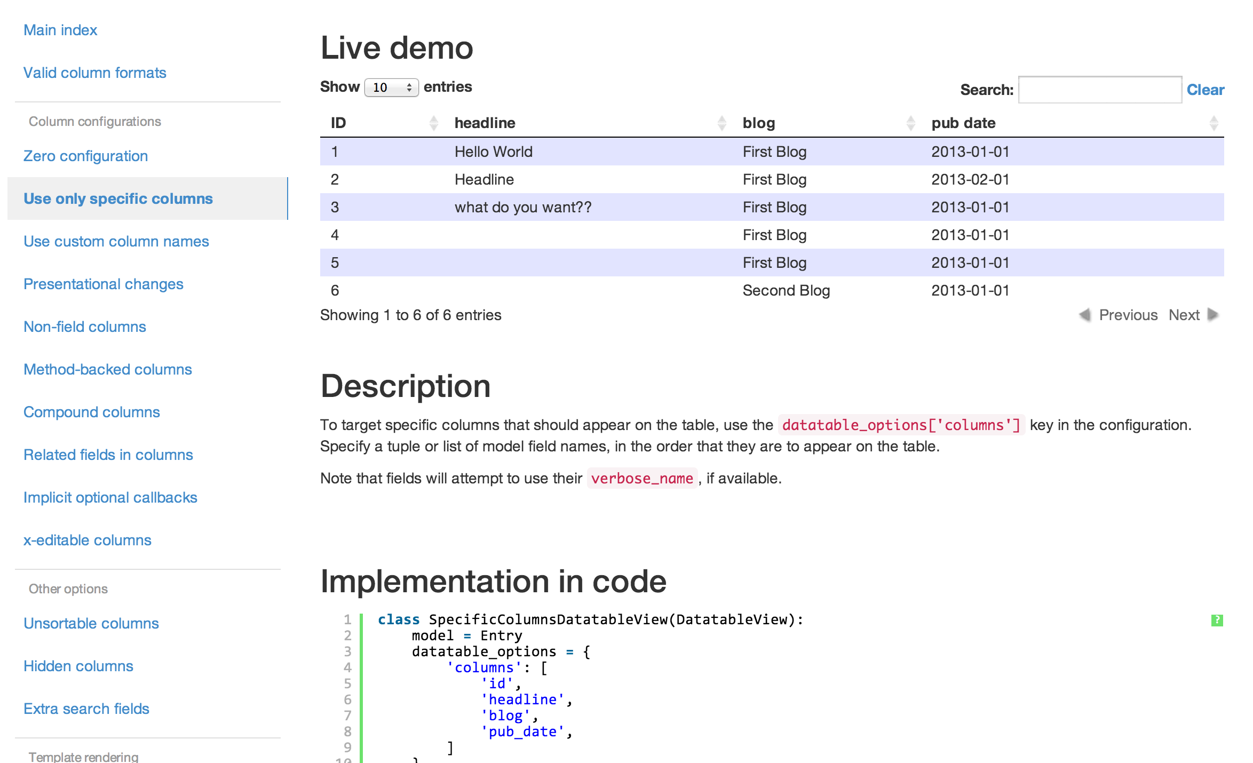Click pub date column sort arrows
1253x763 pixels.
tap(1214, 123)
